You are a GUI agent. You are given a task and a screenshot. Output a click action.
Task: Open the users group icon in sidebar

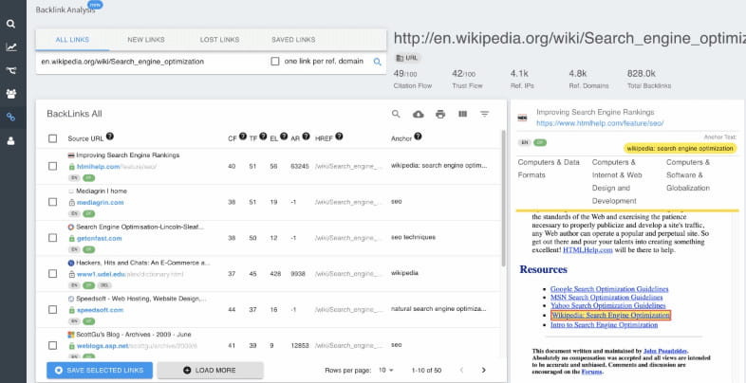click(x=11, y=94)
